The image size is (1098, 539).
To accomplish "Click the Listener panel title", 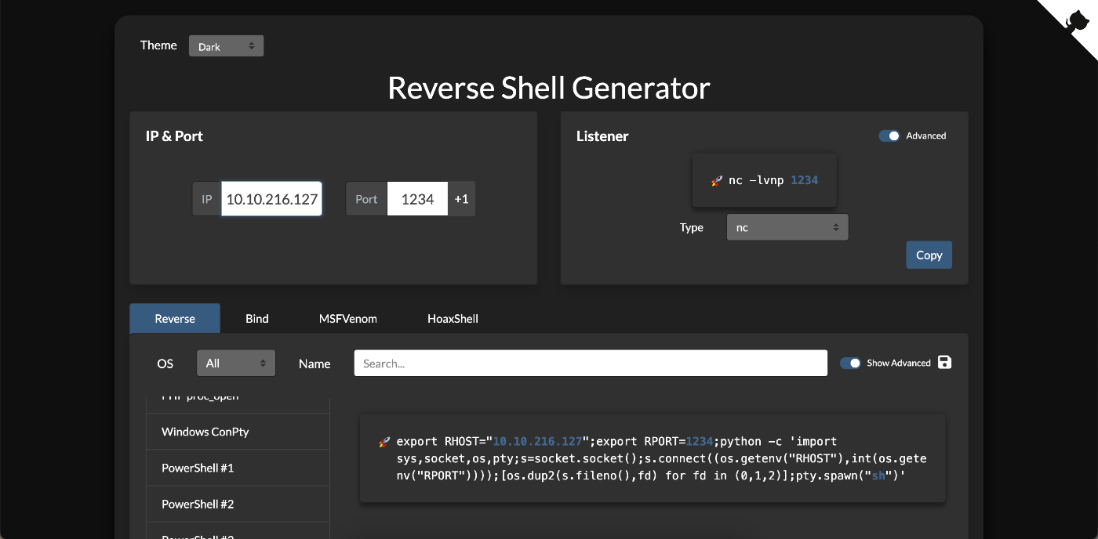I will (602, 136).
